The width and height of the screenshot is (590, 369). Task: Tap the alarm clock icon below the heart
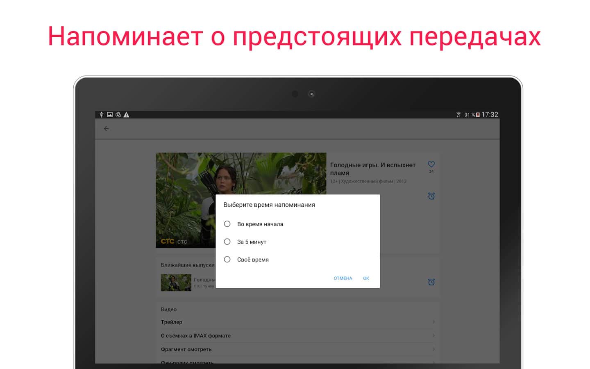click(x=431, y=196)
